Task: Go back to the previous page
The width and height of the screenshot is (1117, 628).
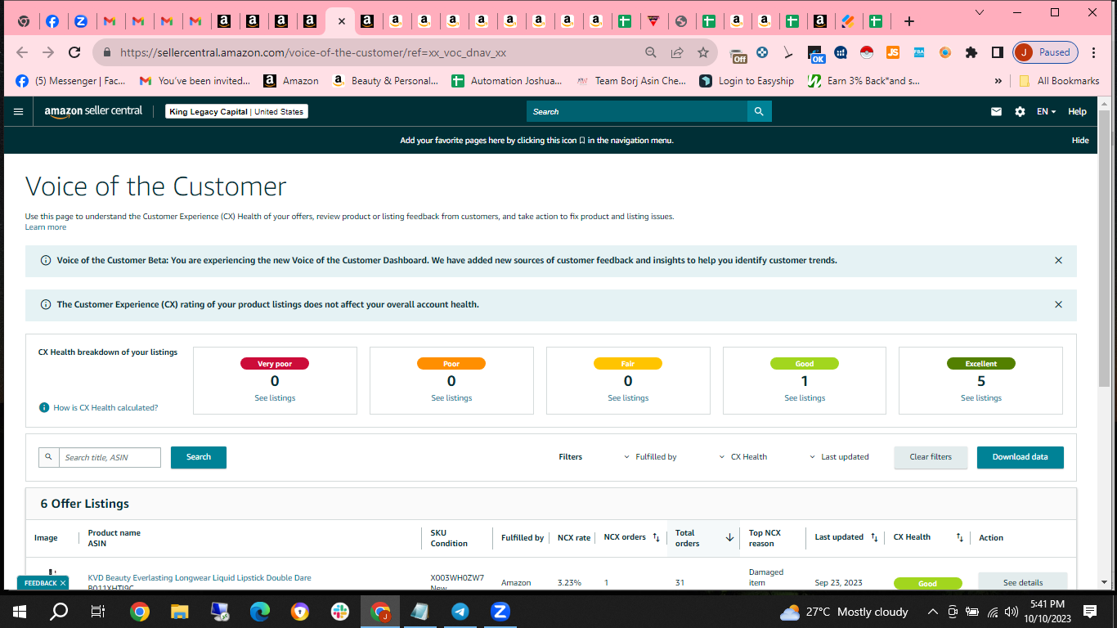Action: [x=22, y=52]
